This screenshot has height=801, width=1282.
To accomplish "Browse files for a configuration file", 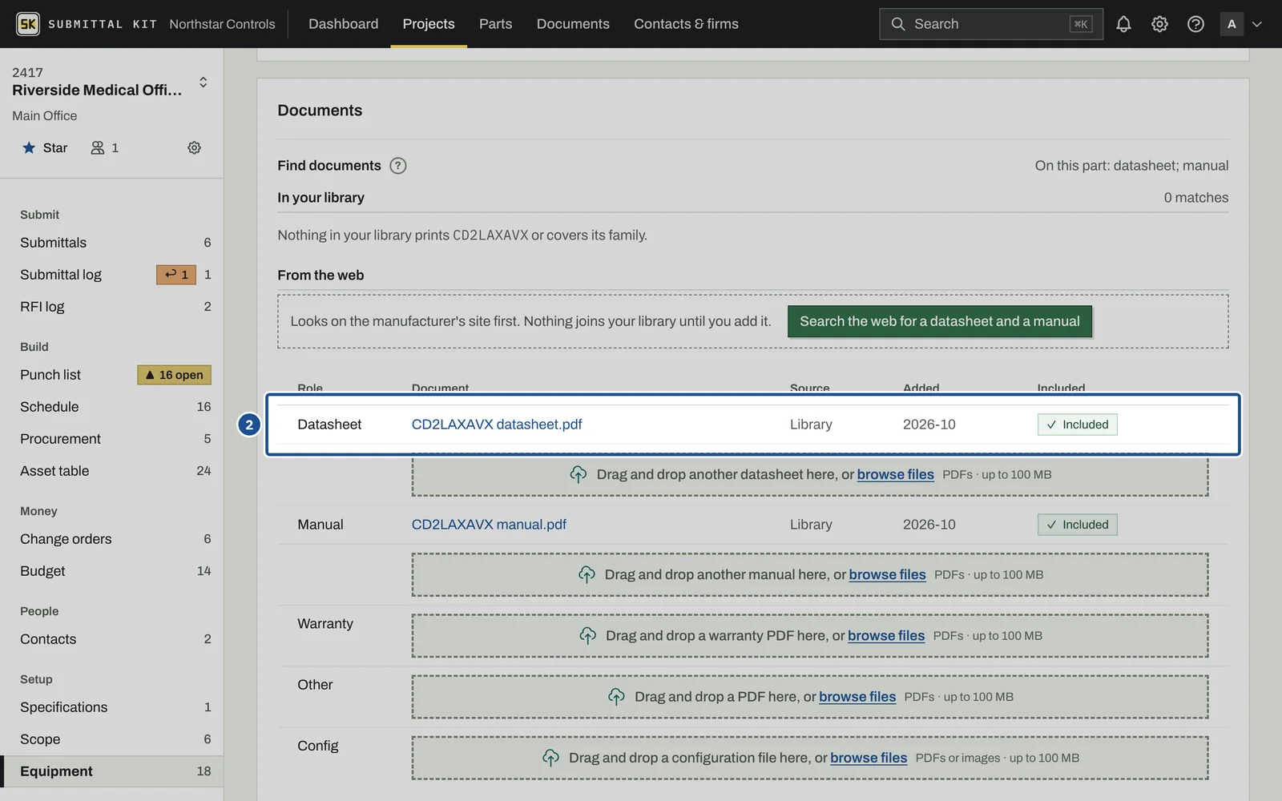I will [869, 758].
